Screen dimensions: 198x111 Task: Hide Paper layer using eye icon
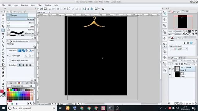point(170,75)
